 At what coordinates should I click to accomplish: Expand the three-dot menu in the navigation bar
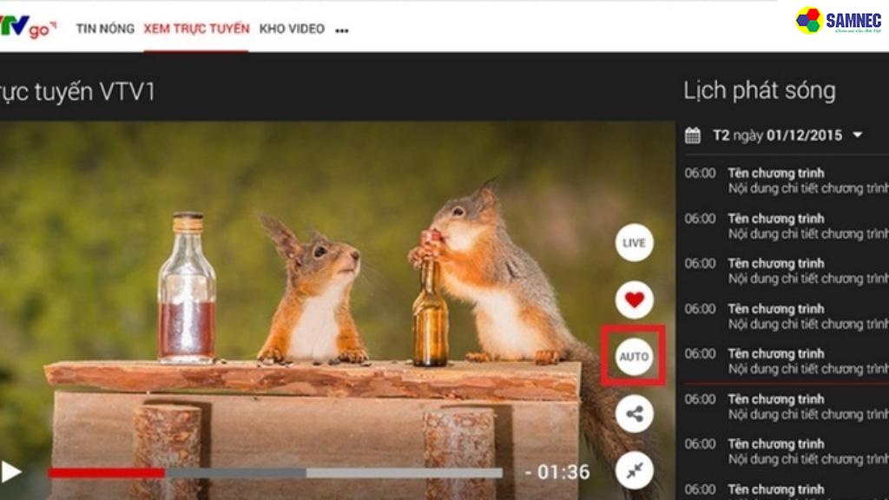[341, 29]
